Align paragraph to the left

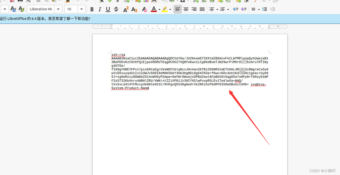coord(178,9)
